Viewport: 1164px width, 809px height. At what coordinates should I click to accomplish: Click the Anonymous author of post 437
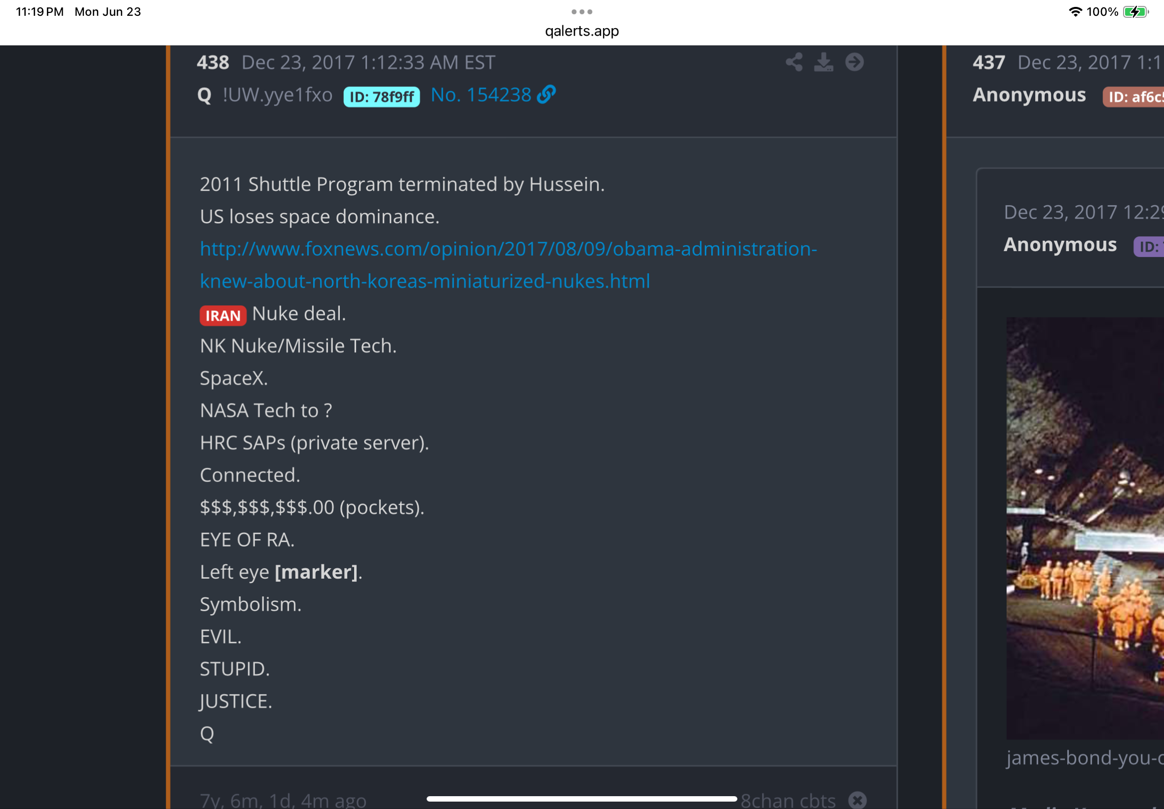[1029, 95]
